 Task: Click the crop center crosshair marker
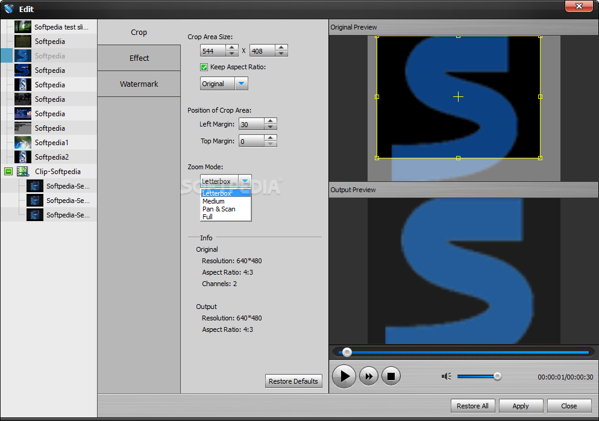(x=458, y=96)
